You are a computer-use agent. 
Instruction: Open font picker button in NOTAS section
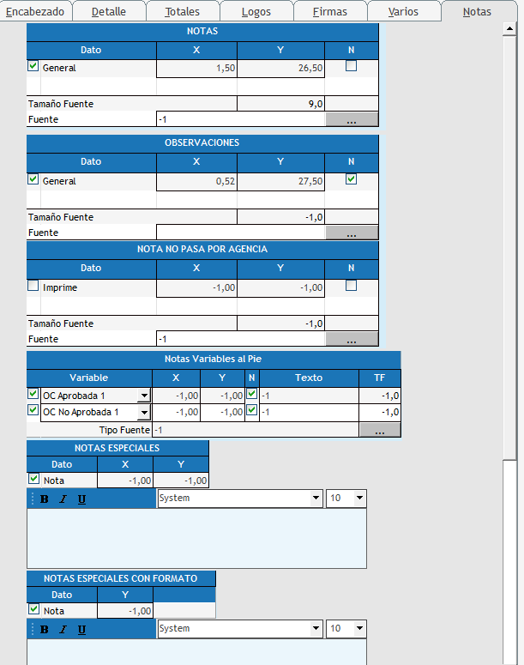tap(352, 121)
